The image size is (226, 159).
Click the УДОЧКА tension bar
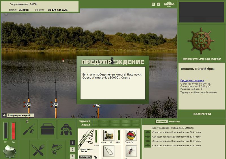coord(116,121)
